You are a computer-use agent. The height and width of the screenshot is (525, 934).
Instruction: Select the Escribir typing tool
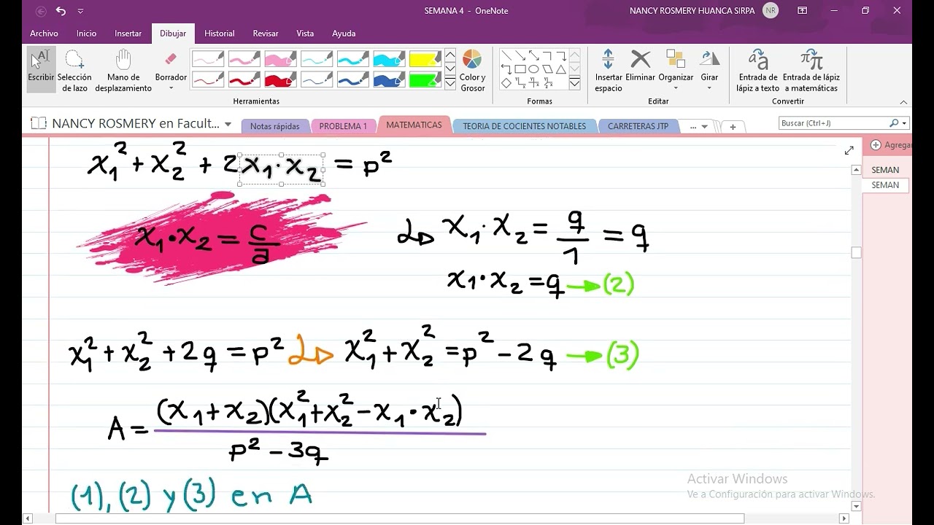pos(41,69)
